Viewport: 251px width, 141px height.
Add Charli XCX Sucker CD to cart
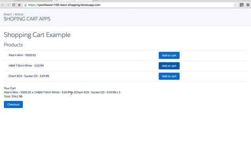[169, 76]
